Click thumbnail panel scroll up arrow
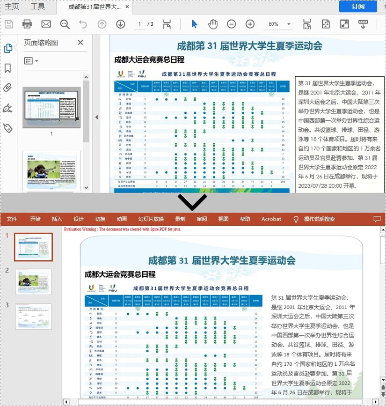Image resolution: width=386 pixels, height=406 pixels. point(86,77)
